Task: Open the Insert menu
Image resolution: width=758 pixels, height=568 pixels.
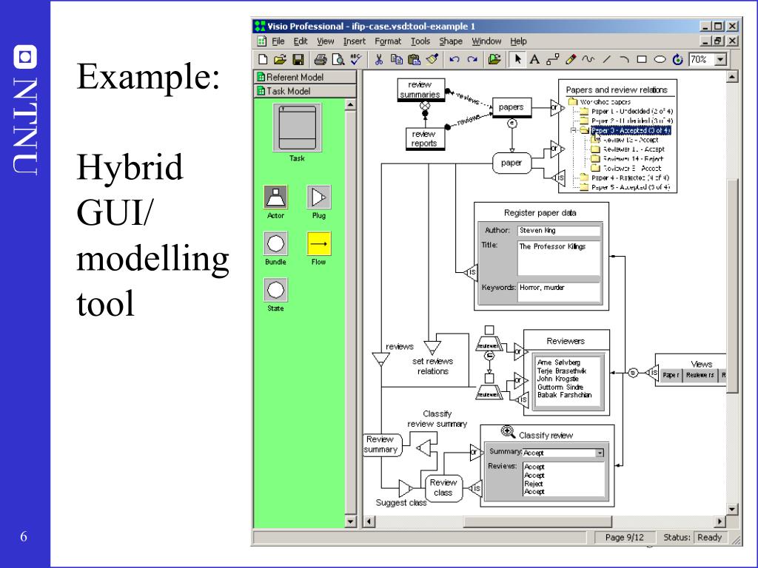Action: point(355,41)
